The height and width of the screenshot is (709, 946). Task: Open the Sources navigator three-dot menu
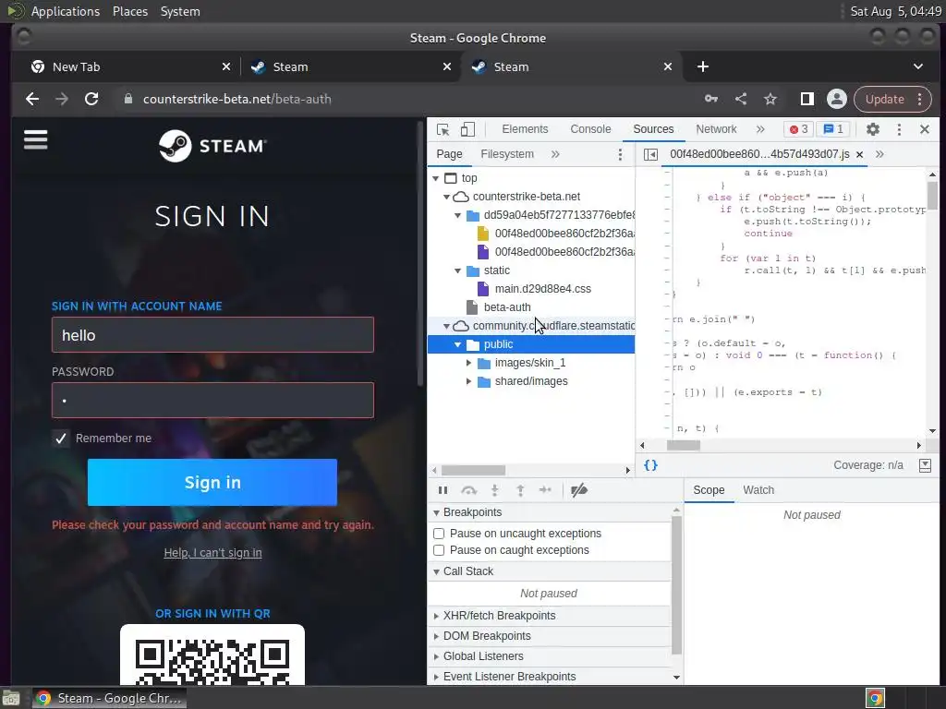coord(620,154)
